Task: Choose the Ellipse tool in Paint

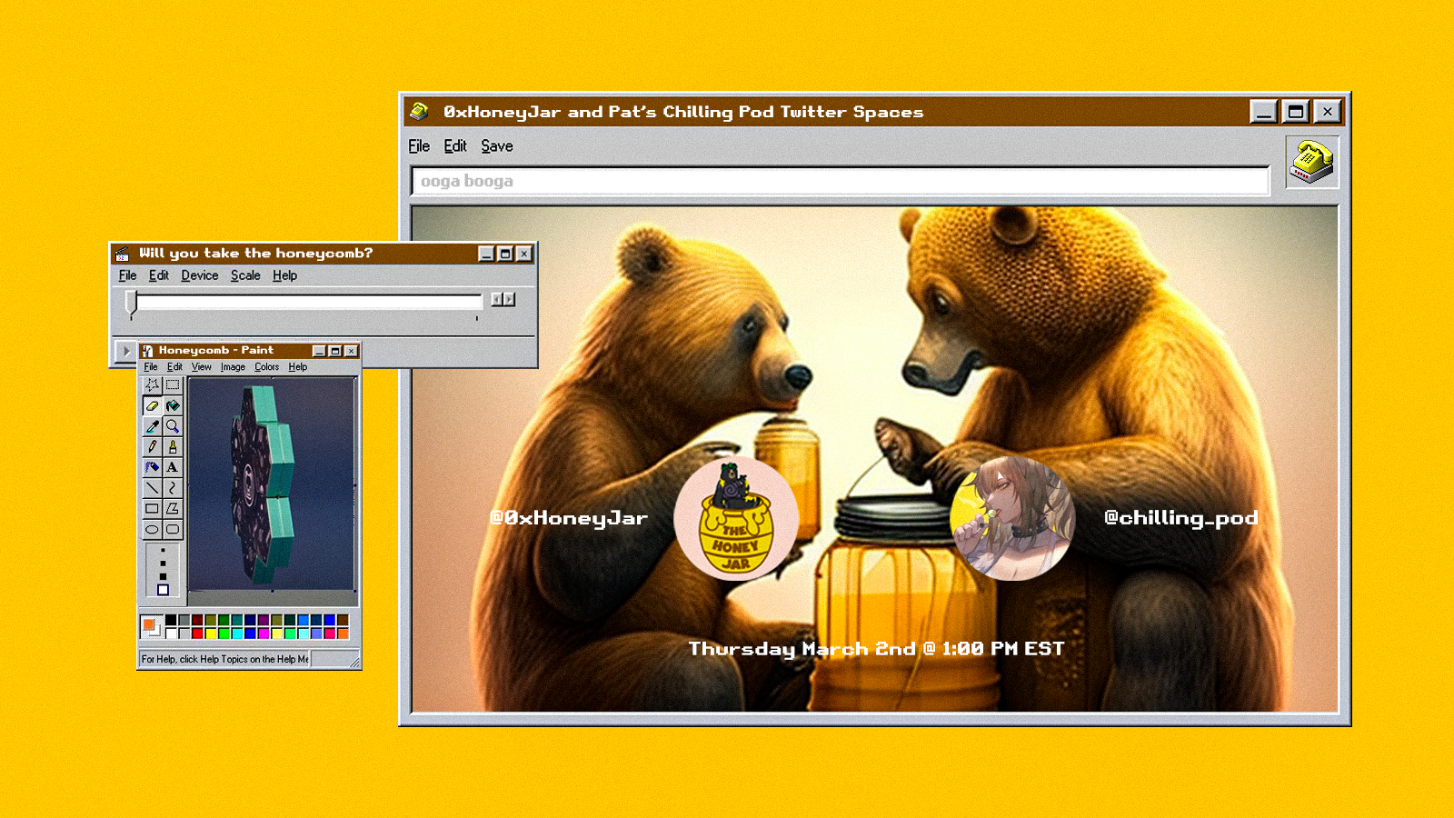Action: point(152,529)
